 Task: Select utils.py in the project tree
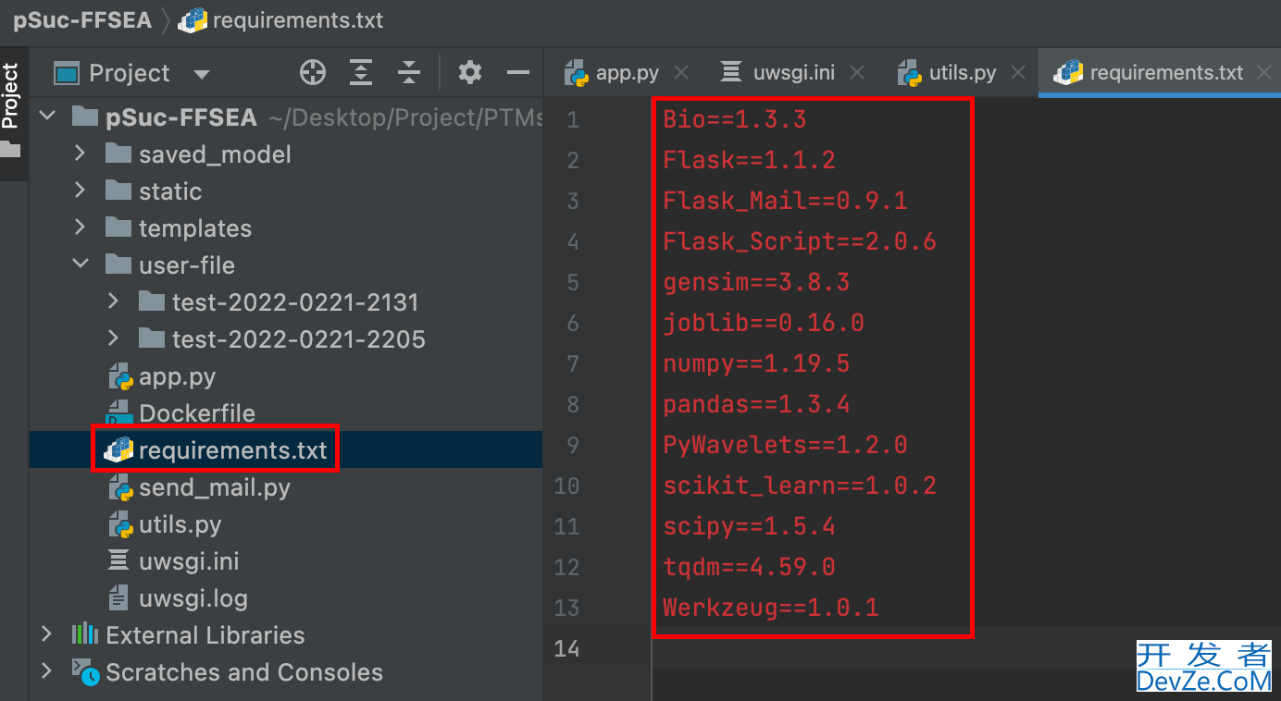[x=180, y=524]
